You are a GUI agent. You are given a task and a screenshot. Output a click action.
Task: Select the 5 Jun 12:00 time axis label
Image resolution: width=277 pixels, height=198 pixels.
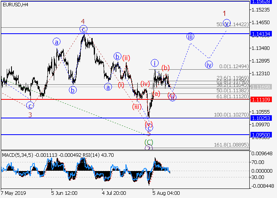(x=63, y=193)
